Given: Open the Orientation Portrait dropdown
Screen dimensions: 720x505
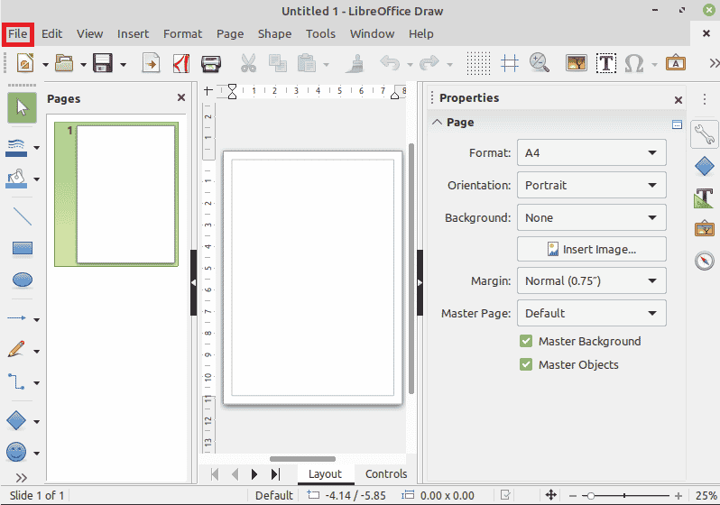Looking at the screenshot, I should point(592,185).
